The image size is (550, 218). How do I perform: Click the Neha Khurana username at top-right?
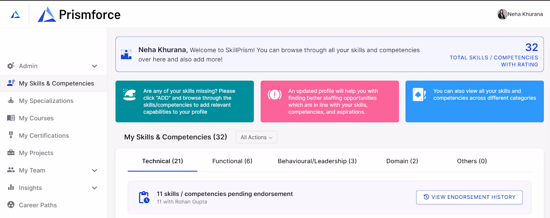(525, 14)
